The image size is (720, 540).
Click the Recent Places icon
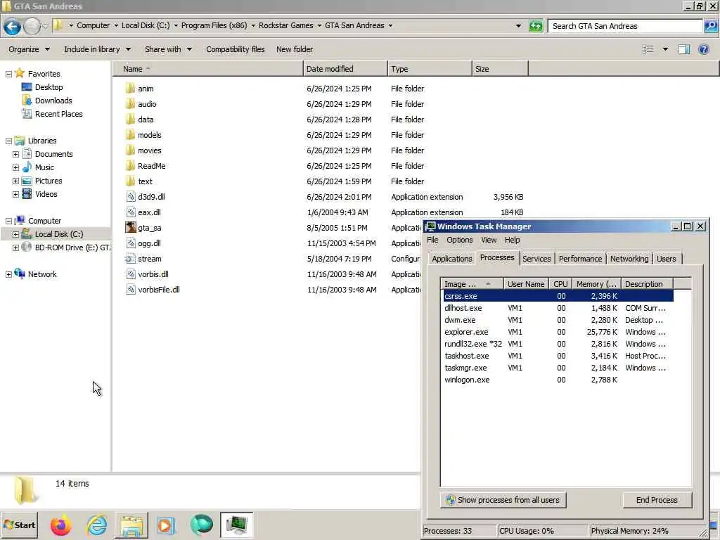(27, 113)
